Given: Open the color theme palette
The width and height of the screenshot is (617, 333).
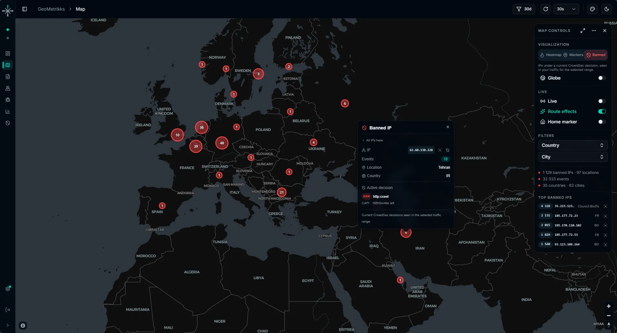Looking at the screenshot, I should point(592,9).
